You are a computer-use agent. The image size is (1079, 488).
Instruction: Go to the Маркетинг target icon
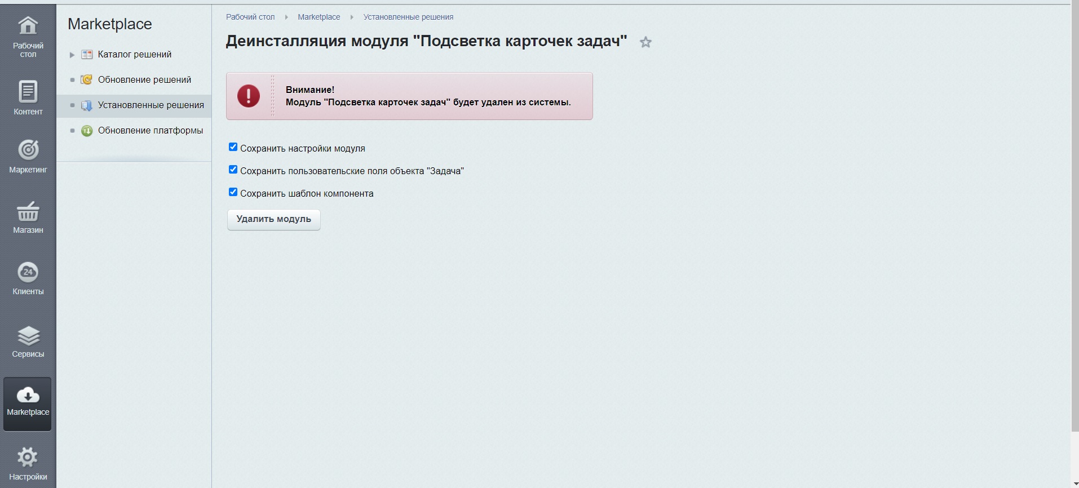tap(28, 150)
